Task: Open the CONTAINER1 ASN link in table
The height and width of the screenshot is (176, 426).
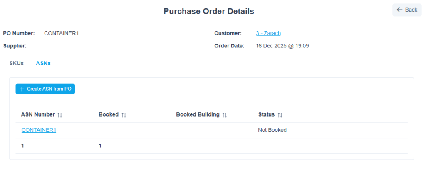Action: pos(39,130)
